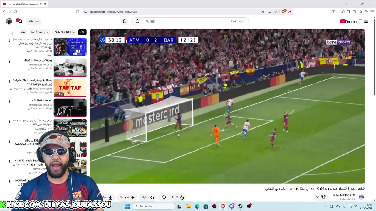Open the page translate icon in the address bar
This screenshot has height=211, width=376.
[x=263, y=12]
